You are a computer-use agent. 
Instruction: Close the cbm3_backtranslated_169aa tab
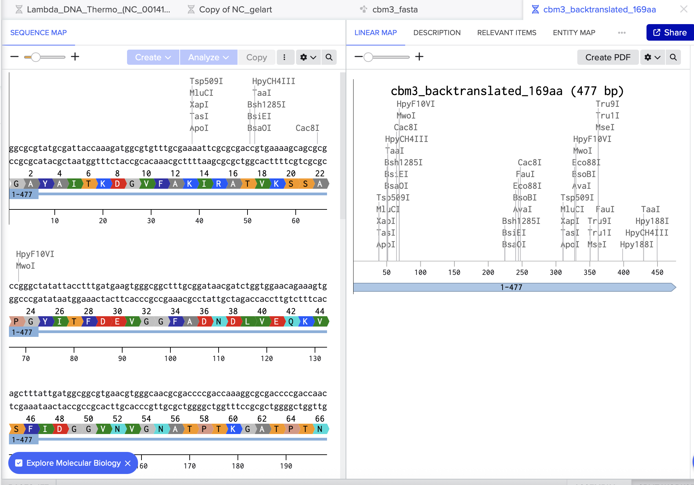pos(684,9)
